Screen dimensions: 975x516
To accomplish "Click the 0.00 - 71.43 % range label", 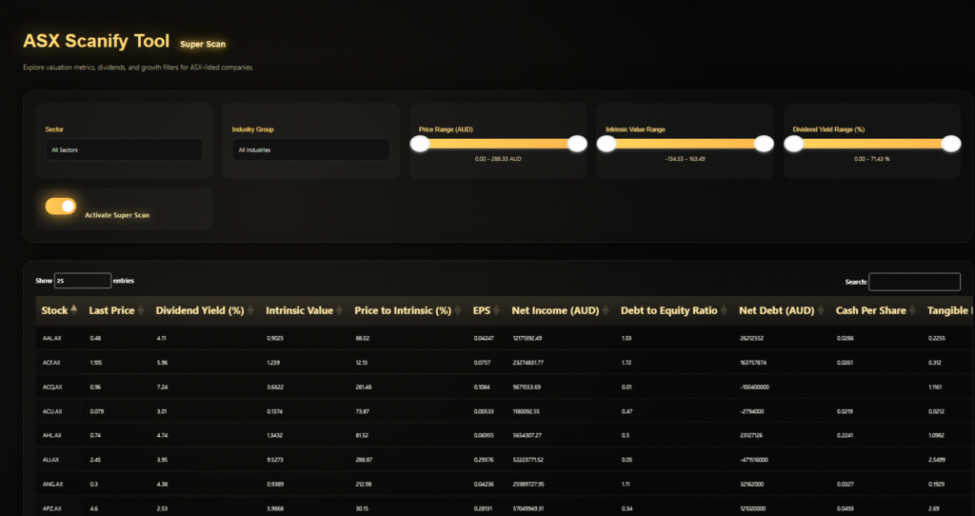I will pyautogui.click(x=872, y=159).
